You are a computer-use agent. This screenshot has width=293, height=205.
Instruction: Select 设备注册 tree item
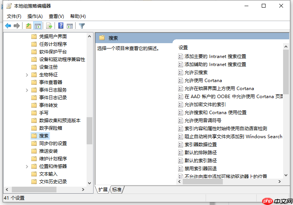(x=48, y=67)
